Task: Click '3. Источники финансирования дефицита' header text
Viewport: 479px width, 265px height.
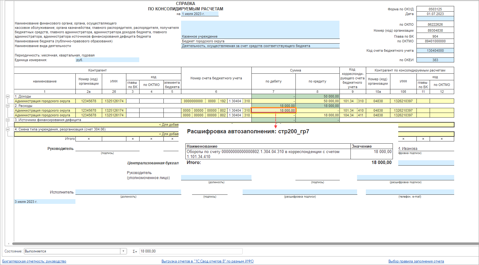Action: click(x=48, y=120)
